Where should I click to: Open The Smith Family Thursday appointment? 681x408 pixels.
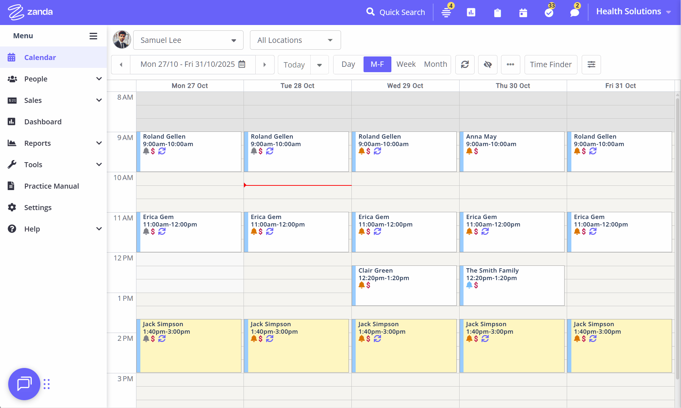point(512,286)
